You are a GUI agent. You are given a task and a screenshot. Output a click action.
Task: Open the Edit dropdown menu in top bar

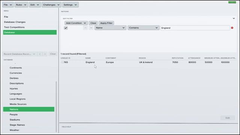pos(35,5)
